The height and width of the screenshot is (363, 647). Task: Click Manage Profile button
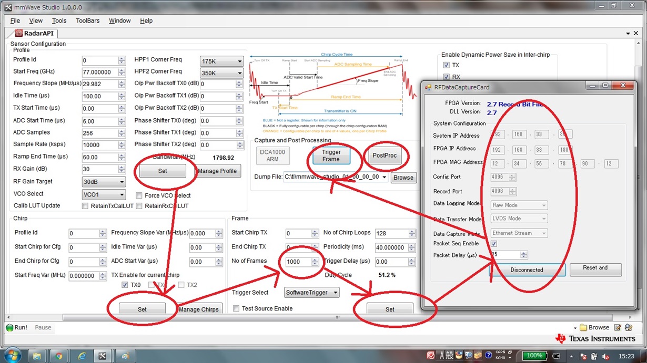coord(218,171)
